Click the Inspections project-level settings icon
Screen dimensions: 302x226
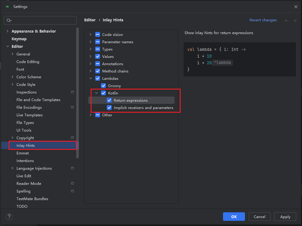pos(72,92)
